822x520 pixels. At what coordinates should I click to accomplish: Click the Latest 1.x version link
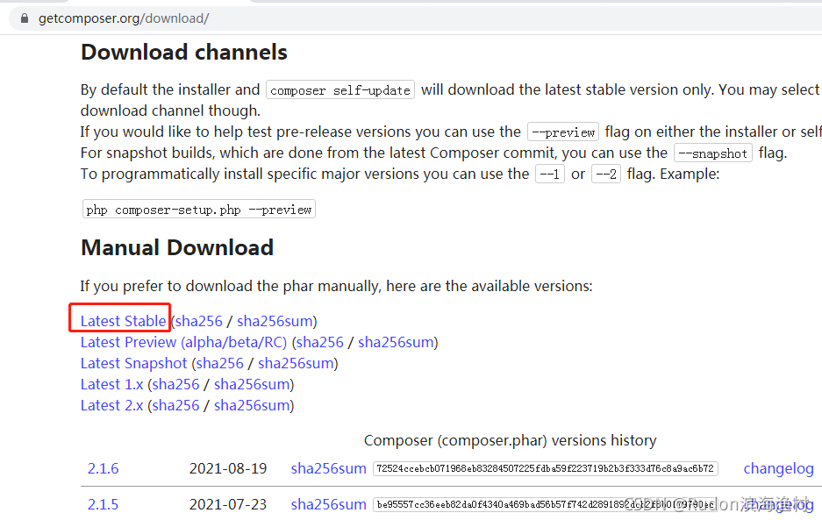pos(111,383)
